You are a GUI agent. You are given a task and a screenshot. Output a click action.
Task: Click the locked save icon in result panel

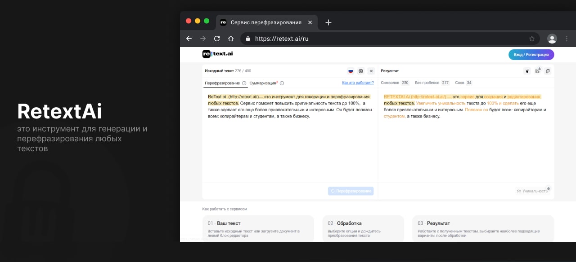(x=537, y=71)
